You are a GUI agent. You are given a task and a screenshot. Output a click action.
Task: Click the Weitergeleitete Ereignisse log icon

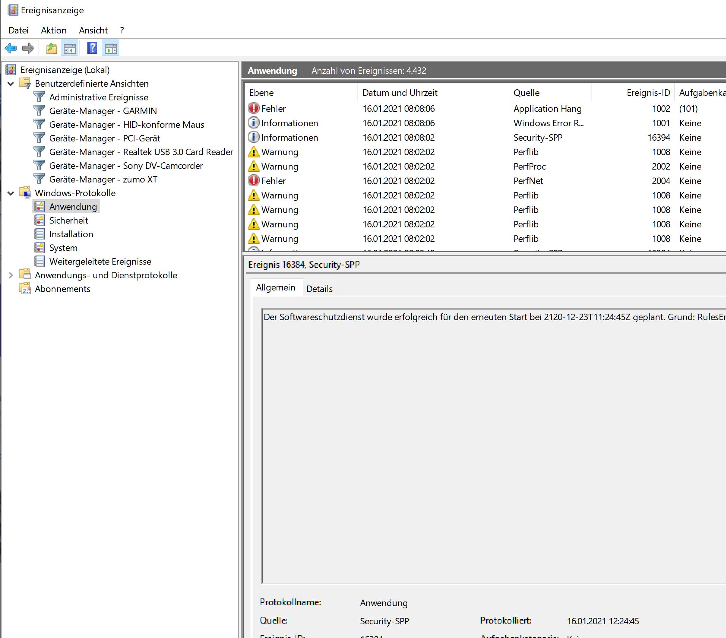tap(40, 261)
